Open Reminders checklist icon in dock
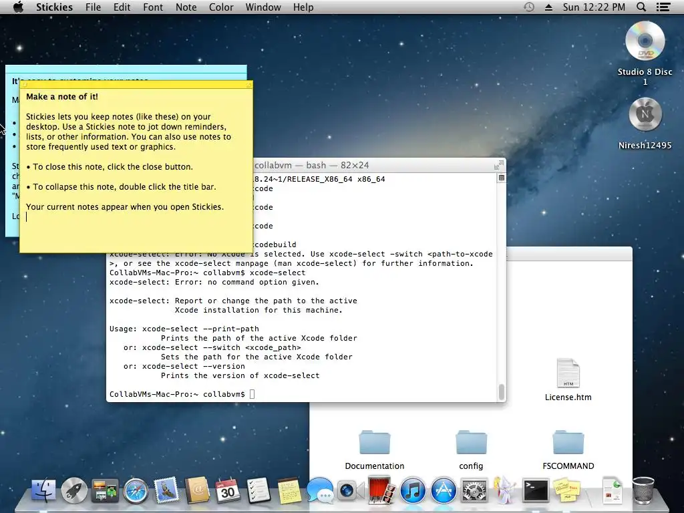This screenshot has width=684, height=513. (259, 490)
